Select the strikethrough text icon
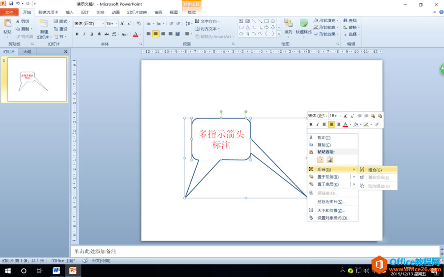 (x=106, y=34)
